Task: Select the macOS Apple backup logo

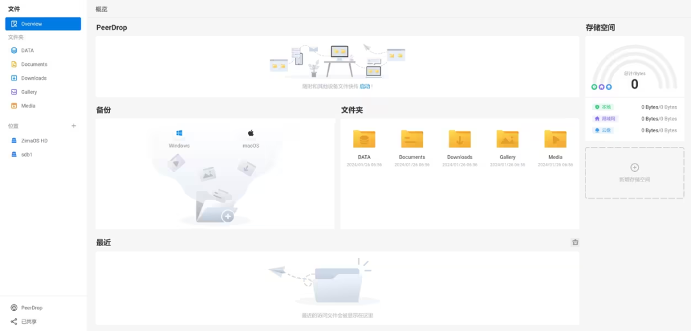Action: click(x=251, y=133)
